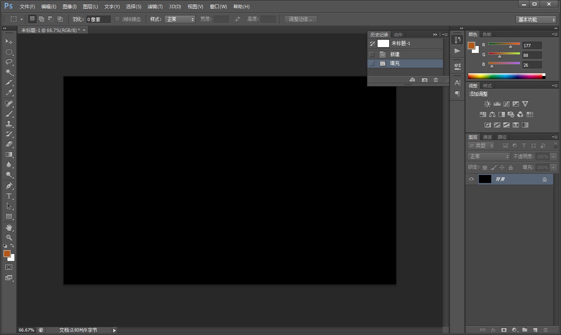Open the layer filter 类型 dropdown
Image resolution: width=561 pixels, height=335 pixels.
point(481,146)
